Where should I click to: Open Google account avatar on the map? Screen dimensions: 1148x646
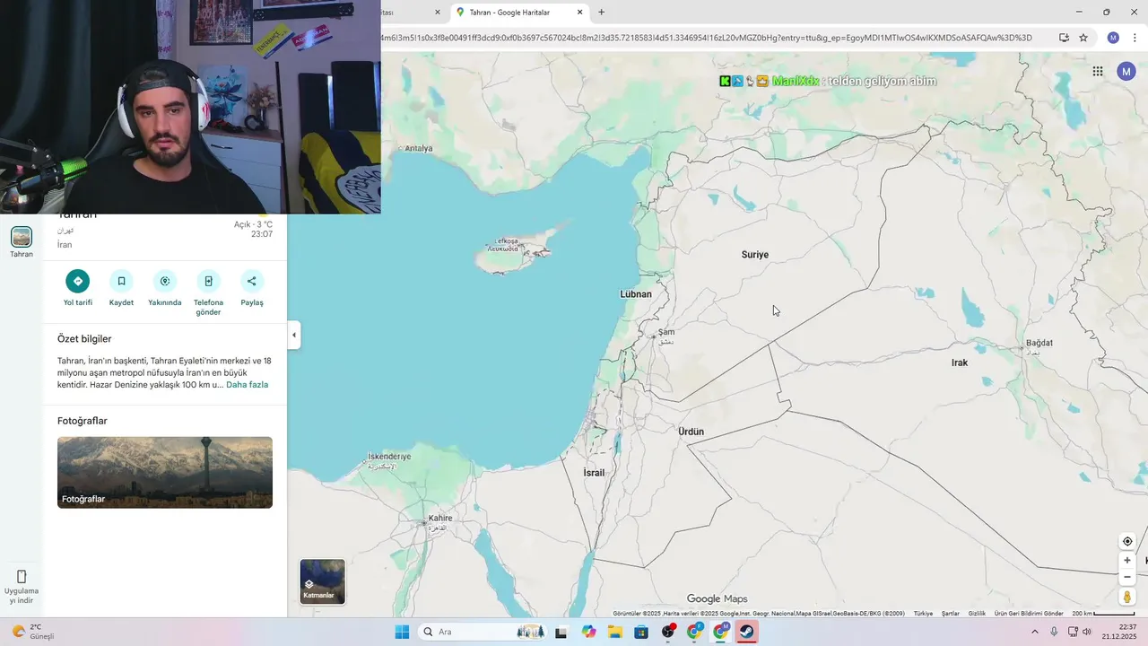click(x=1126, y=72)
